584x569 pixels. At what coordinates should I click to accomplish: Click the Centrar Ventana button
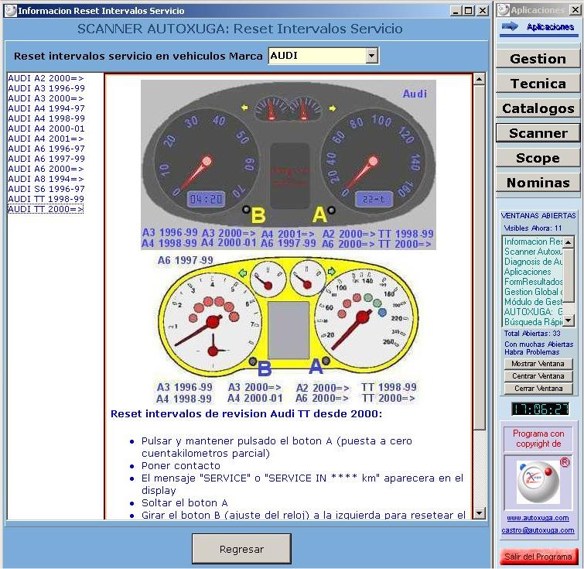tap(538, 376)
